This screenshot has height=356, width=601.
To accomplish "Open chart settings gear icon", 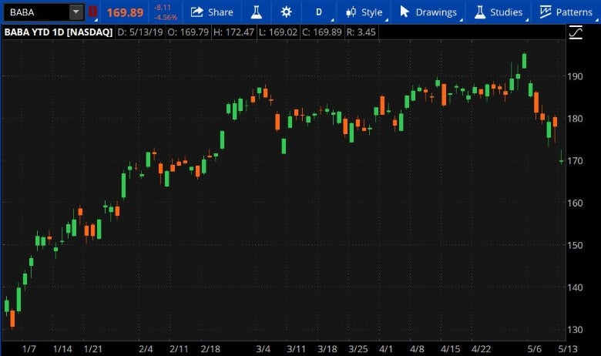I will click(286, 12).
